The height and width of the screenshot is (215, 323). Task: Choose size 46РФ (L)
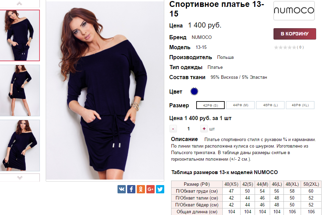pos(270,105)
